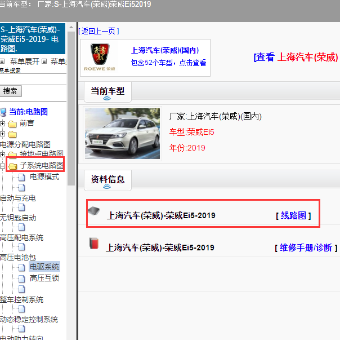
Task: Select 电驱系统 tree item
Action: 44,267
